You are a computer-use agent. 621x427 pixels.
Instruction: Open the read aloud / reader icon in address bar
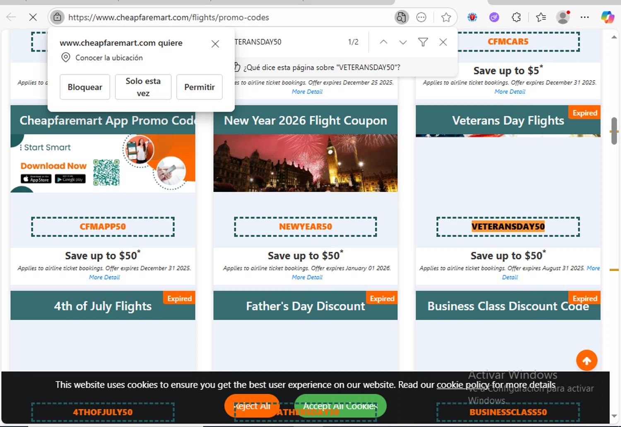401,17
